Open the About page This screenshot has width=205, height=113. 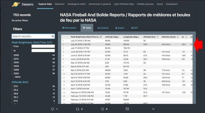[160, 4]
